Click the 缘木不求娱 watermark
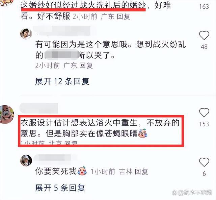The width and height of the screenshot is (216, 200). pyautogui.click(x=192, y=193)
